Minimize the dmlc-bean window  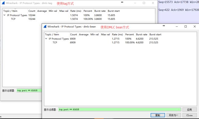pos(177,27)
